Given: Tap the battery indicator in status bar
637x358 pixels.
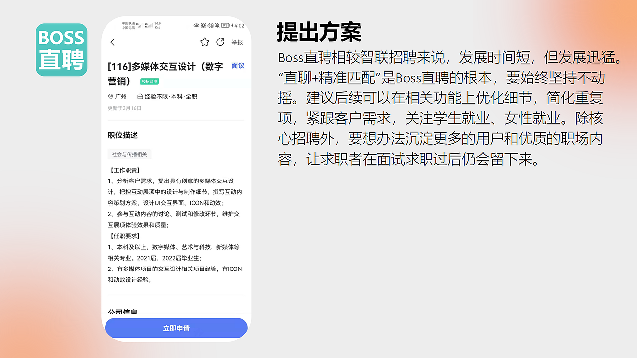Looking at the screenshot, I should [x=226, y=25].
